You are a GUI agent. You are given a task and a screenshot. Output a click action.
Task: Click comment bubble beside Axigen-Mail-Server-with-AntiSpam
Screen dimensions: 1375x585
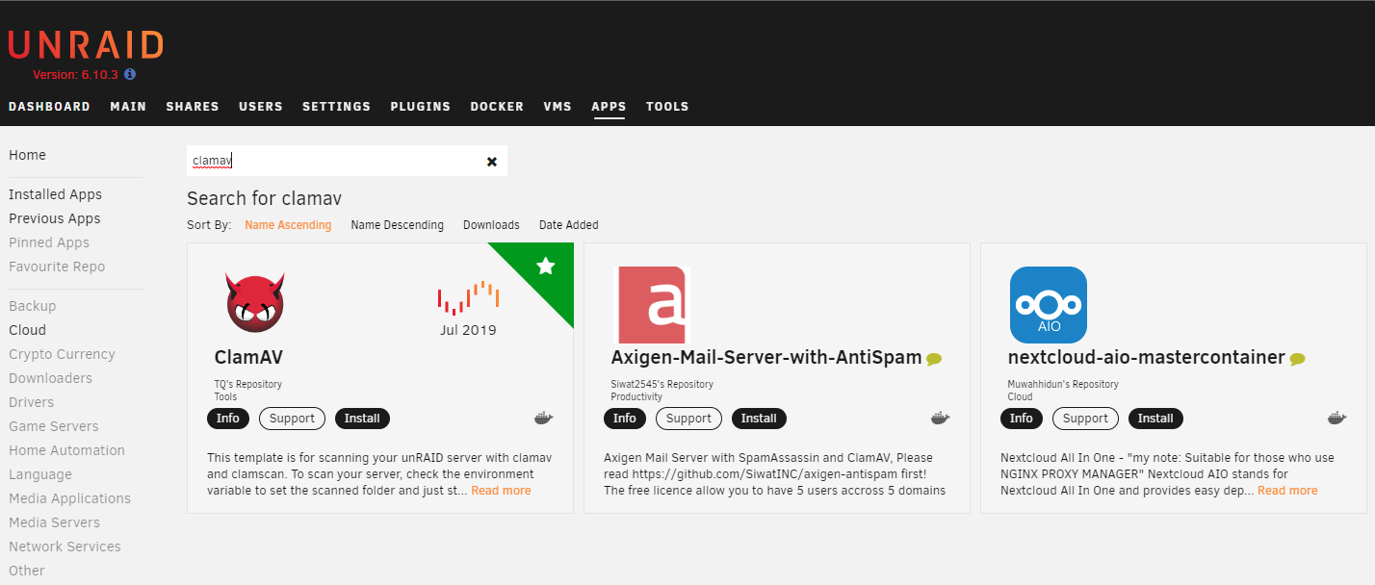click(934, 359)
